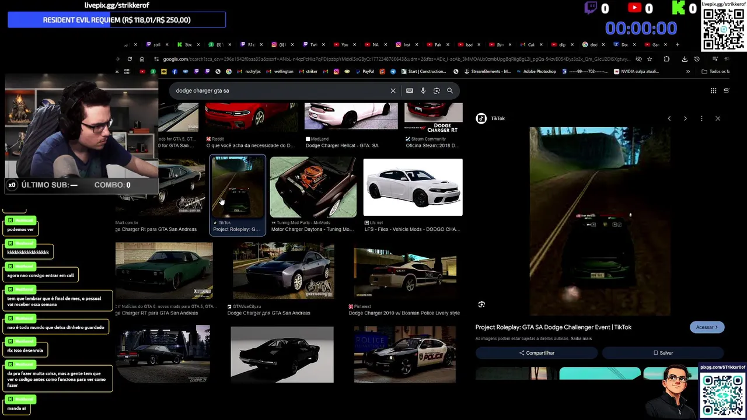Viewport: 747px width, 420px height.
Task: Open the Motor Charger Daytona engine thumbnail
Action: [313, 187]
